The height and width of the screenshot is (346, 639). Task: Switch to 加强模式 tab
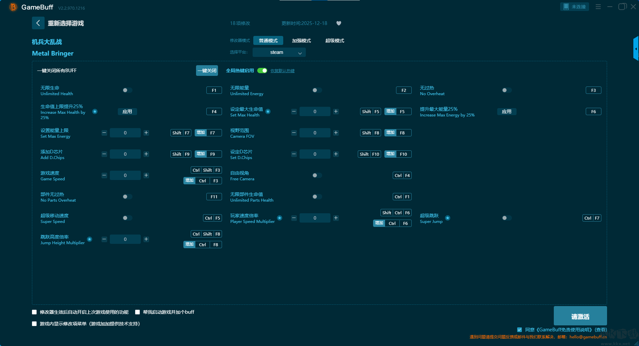pos(301,41)
